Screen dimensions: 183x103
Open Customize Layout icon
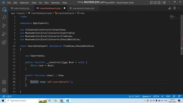(x=164, y=3)
